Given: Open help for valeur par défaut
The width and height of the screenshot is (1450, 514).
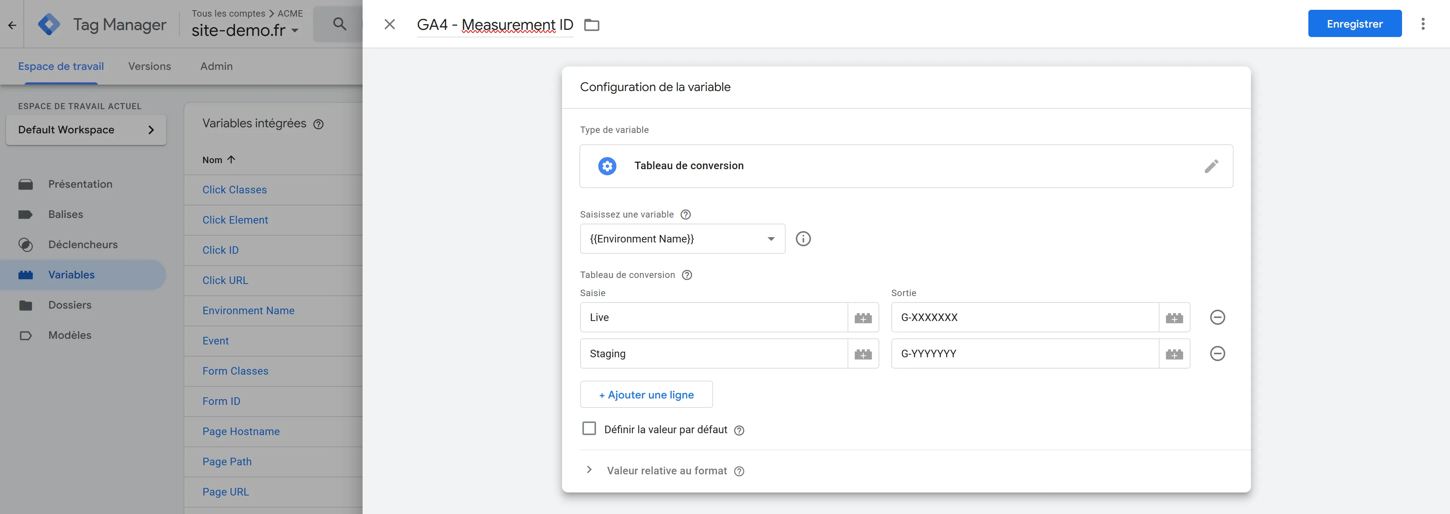Looking at the screenshot, I should tap(739, 431).
